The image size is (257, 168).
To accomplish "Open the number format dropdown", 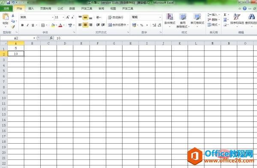I will [x=160, y=17].
